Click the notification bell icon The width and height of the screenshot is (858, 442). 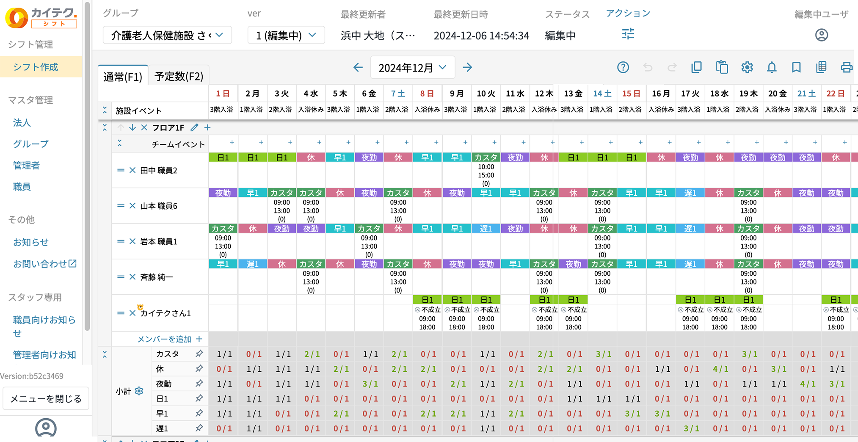pyautogui.click(x=772, y=67)
